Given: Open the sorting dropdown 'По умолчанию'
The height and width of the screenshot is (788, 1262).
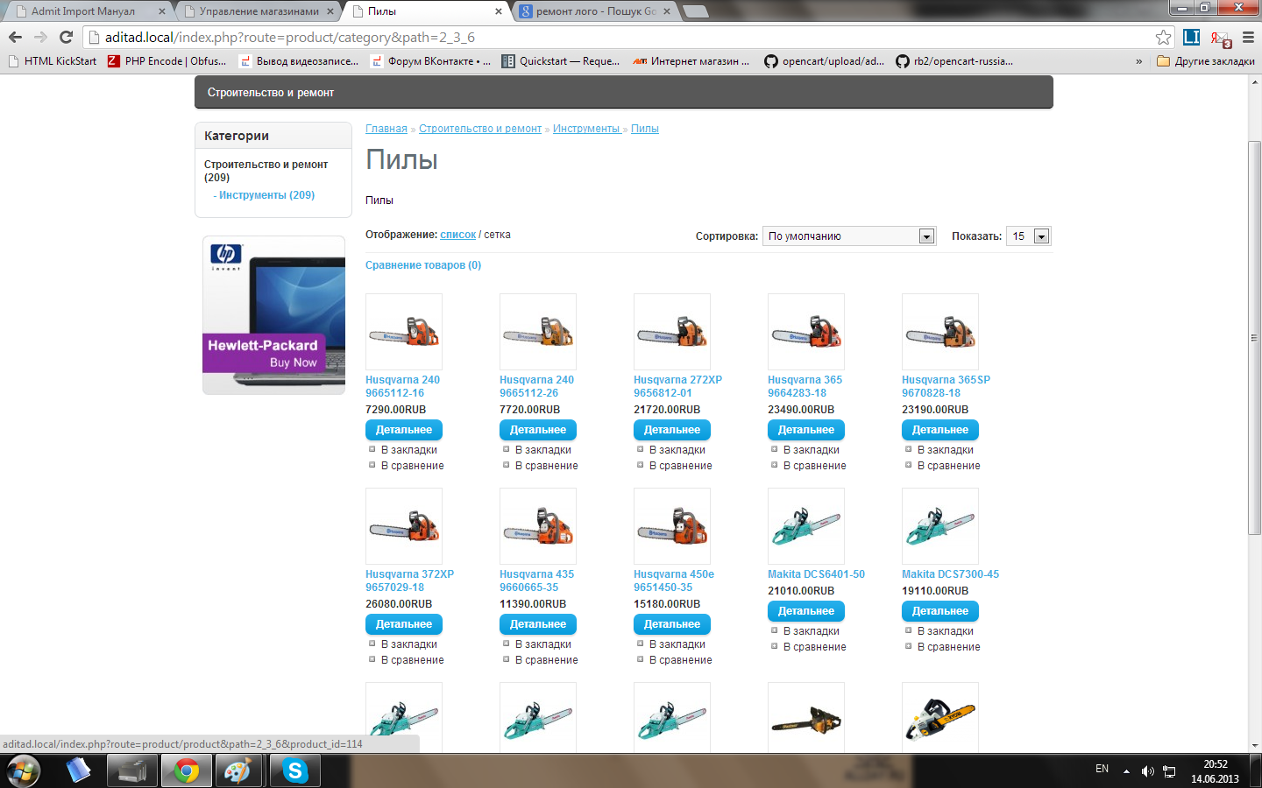Looking at the screenshot, I should [848, 236].
